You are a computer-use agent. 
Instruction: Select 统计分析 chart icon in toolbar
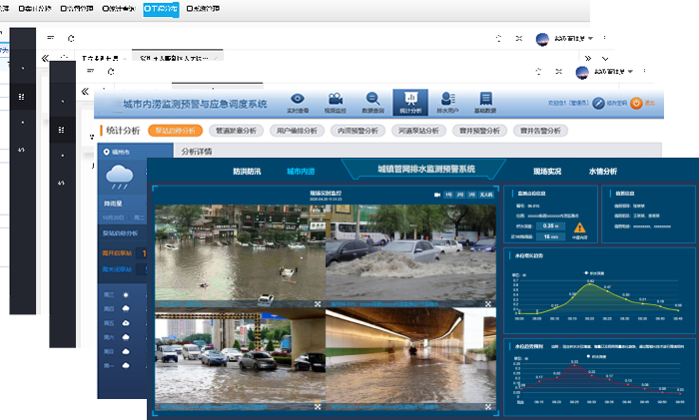[410, 103]
